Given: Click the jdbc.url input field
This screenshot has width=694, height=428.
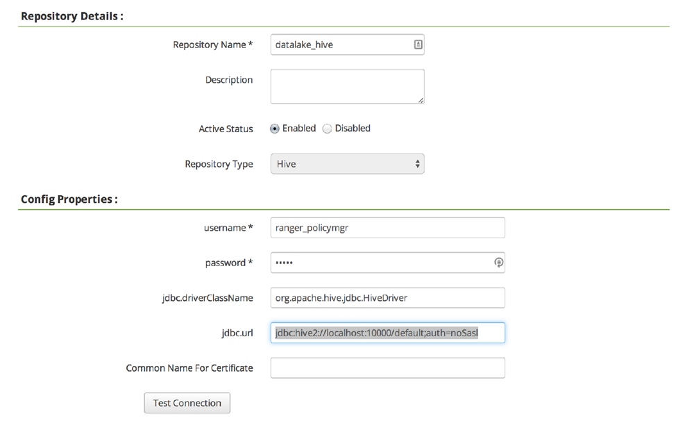Looking at the screenshot, I should tap(388, 333).
